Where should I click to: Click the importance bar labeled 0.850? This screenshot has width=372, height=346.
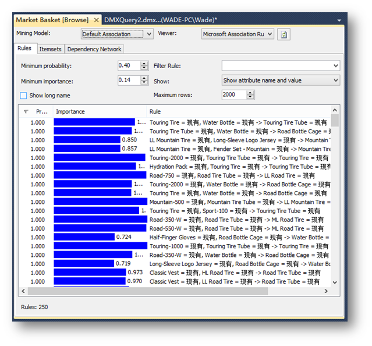(x=87, y=140)
